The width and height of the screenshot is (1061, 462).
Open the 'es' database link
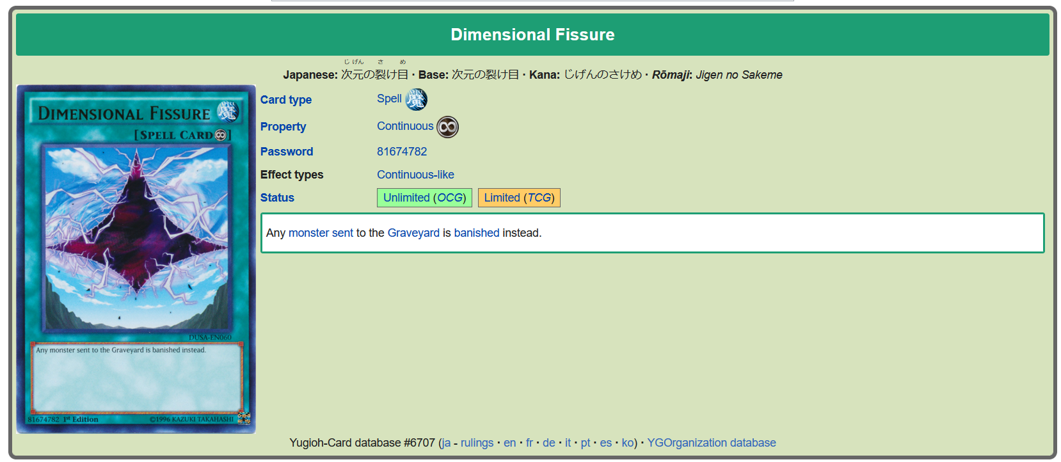(606, 443)
